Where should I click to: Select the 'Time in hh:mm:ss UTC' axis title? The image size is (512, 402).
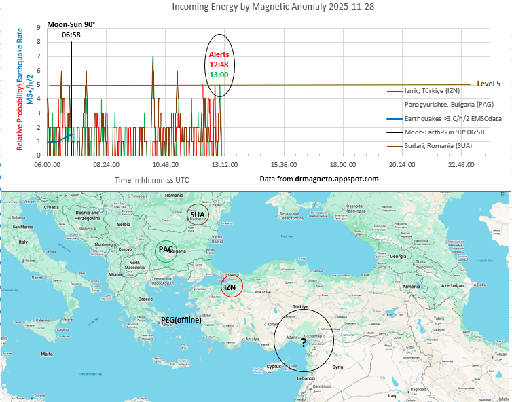[x=152, y=180]
